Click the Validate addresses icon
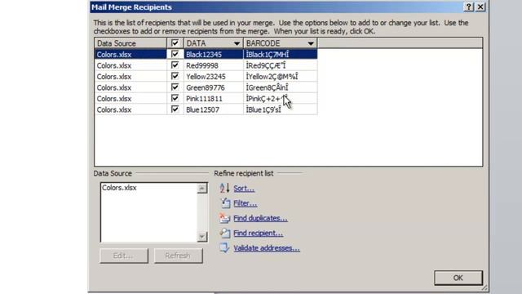The height and width of the screenshot is (294, 522). (225, 247)
